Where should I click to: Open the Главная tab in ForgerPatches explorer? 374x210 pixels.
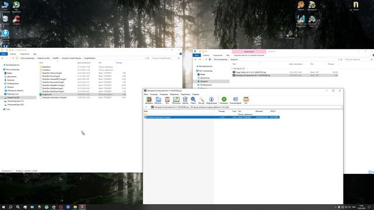(13, 54)
